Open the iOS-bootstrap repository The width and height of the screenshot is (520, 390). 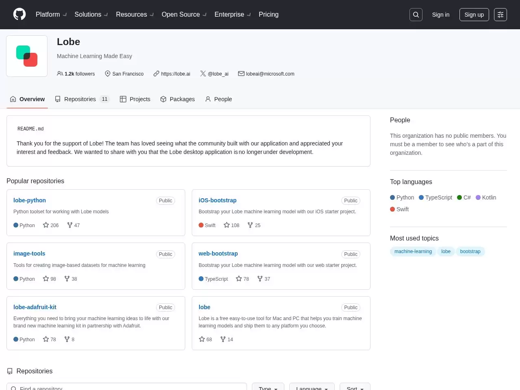217,200
